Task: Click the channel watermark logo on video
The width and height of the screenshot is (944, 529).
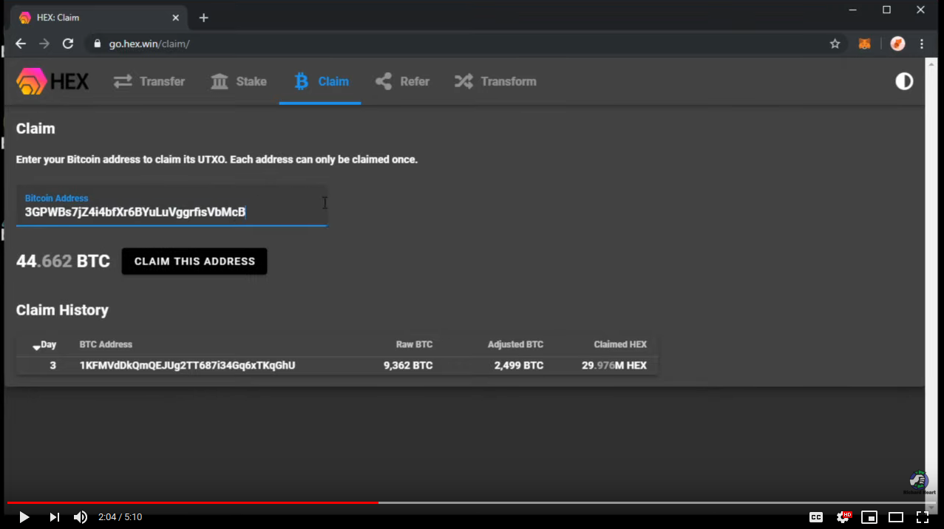Action: click(919, 482)
